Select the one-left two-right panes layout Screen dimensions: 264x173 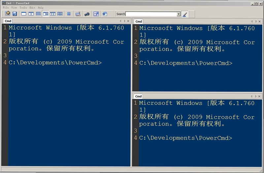tap(46, 14)
